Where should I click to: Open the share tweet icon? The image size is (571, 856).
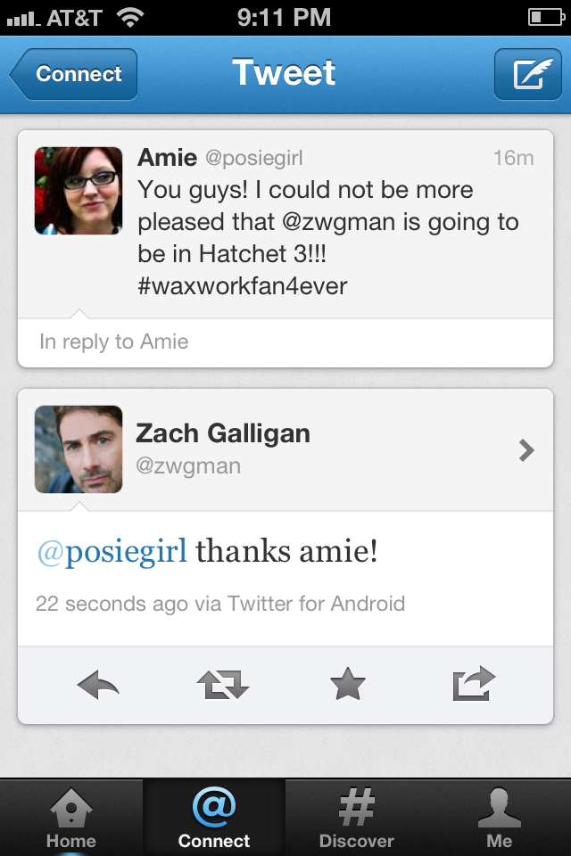coord(474,684)
